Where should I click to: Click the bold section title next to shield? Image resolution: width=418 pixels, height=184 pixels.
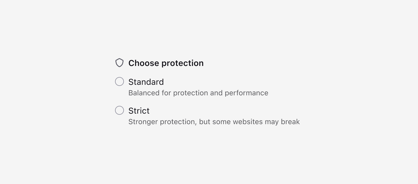[x=166, y=63]
